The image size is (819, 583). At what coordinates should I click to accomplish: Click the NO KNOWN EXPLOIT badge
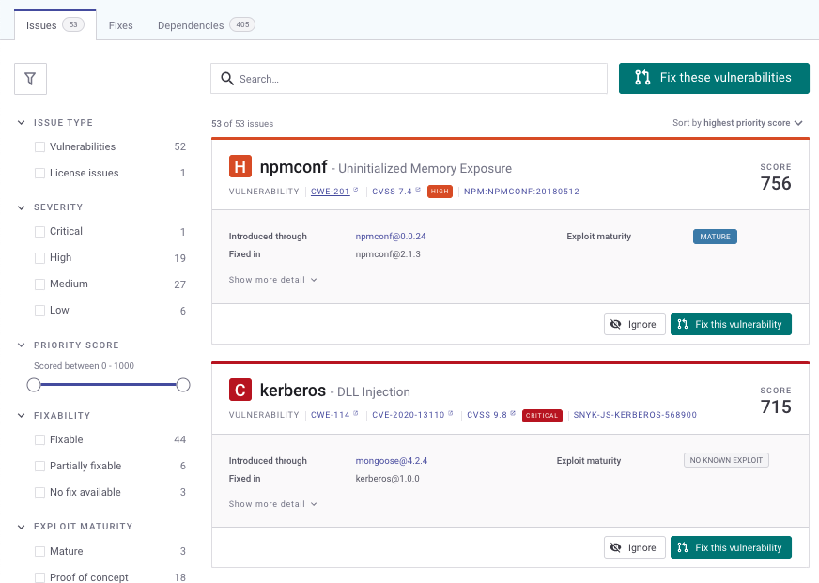point(726,460)
